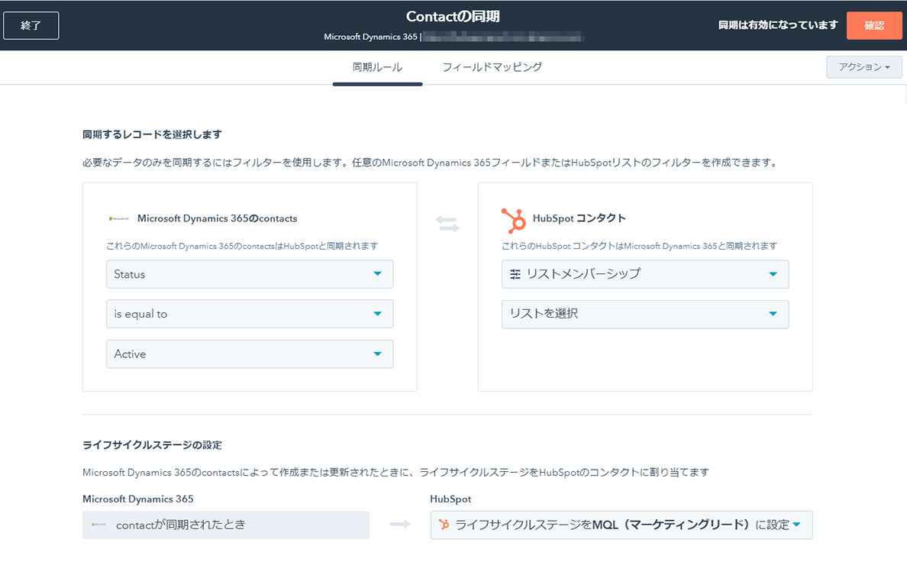Switch to the フィールドマッピング tab

(492, 67)
